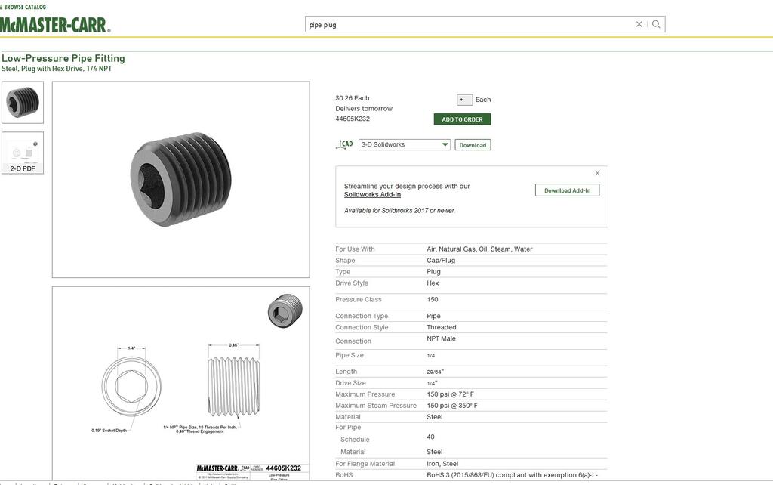
Task: Click the Download Add-In button
Action: tap(567, 190)
